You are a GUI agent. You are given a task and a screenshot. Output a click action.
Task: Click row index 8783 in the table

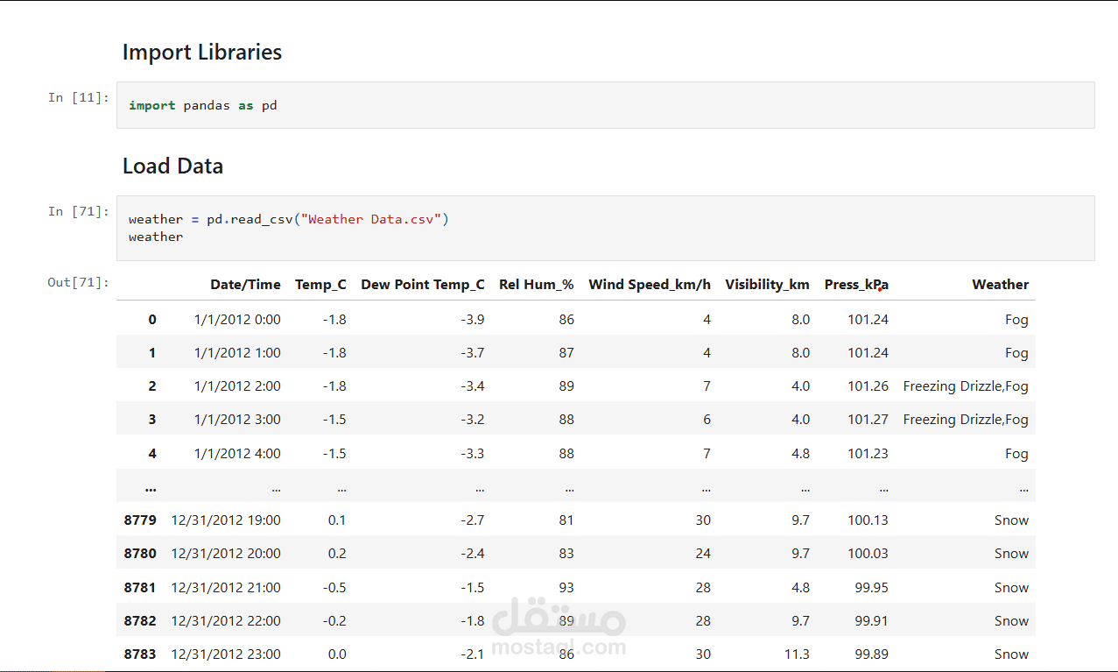(140, 654)
